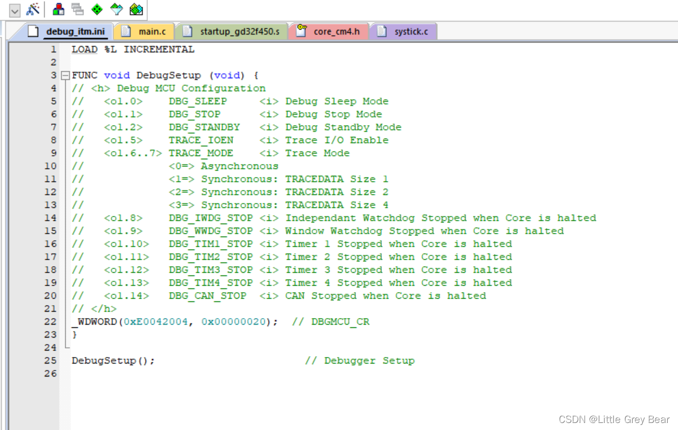The width and height of the screenshot is (678, 430).
Task: Click the value 0x00000020
Action: pyautogui.click(x=233, y=321)
